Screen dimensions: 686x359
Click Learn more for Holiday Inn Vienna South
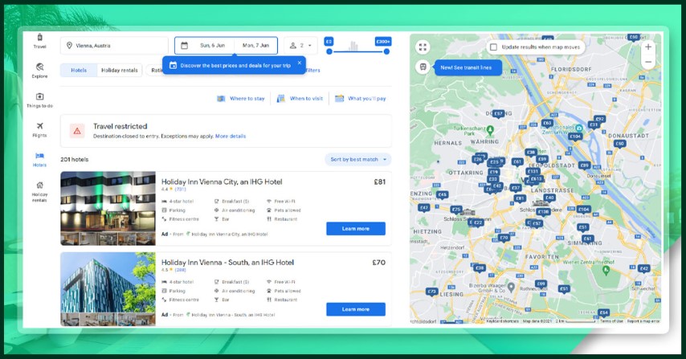(x=356, y=309)
